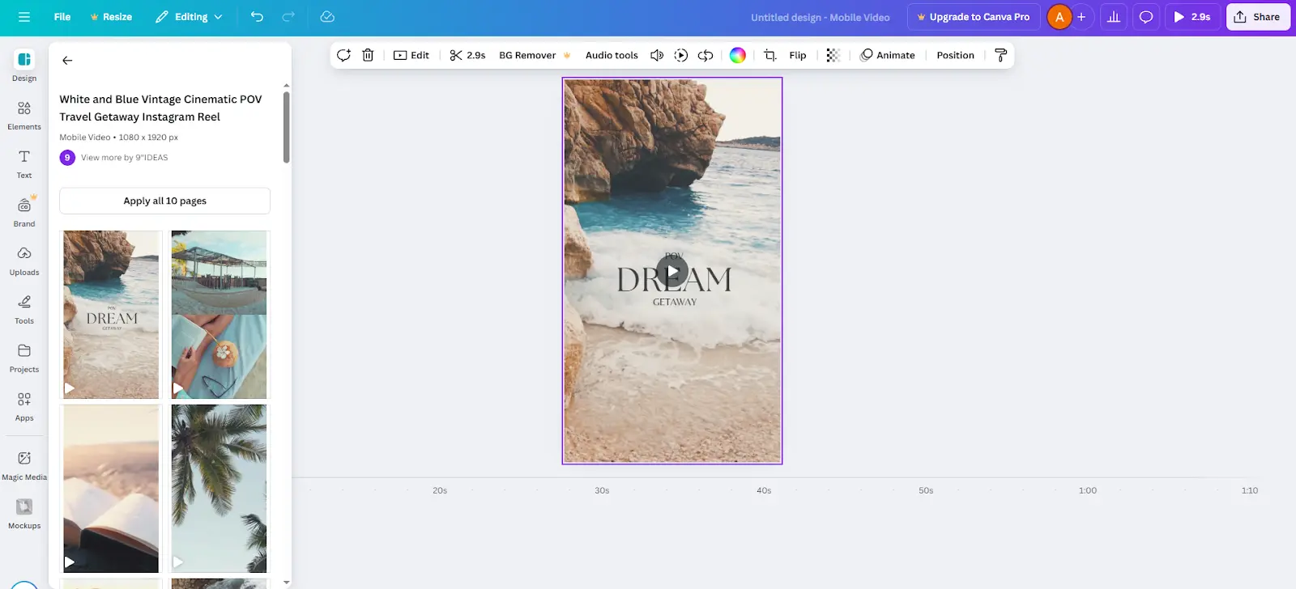Open the Design sidebar tab

click(24, 66)
